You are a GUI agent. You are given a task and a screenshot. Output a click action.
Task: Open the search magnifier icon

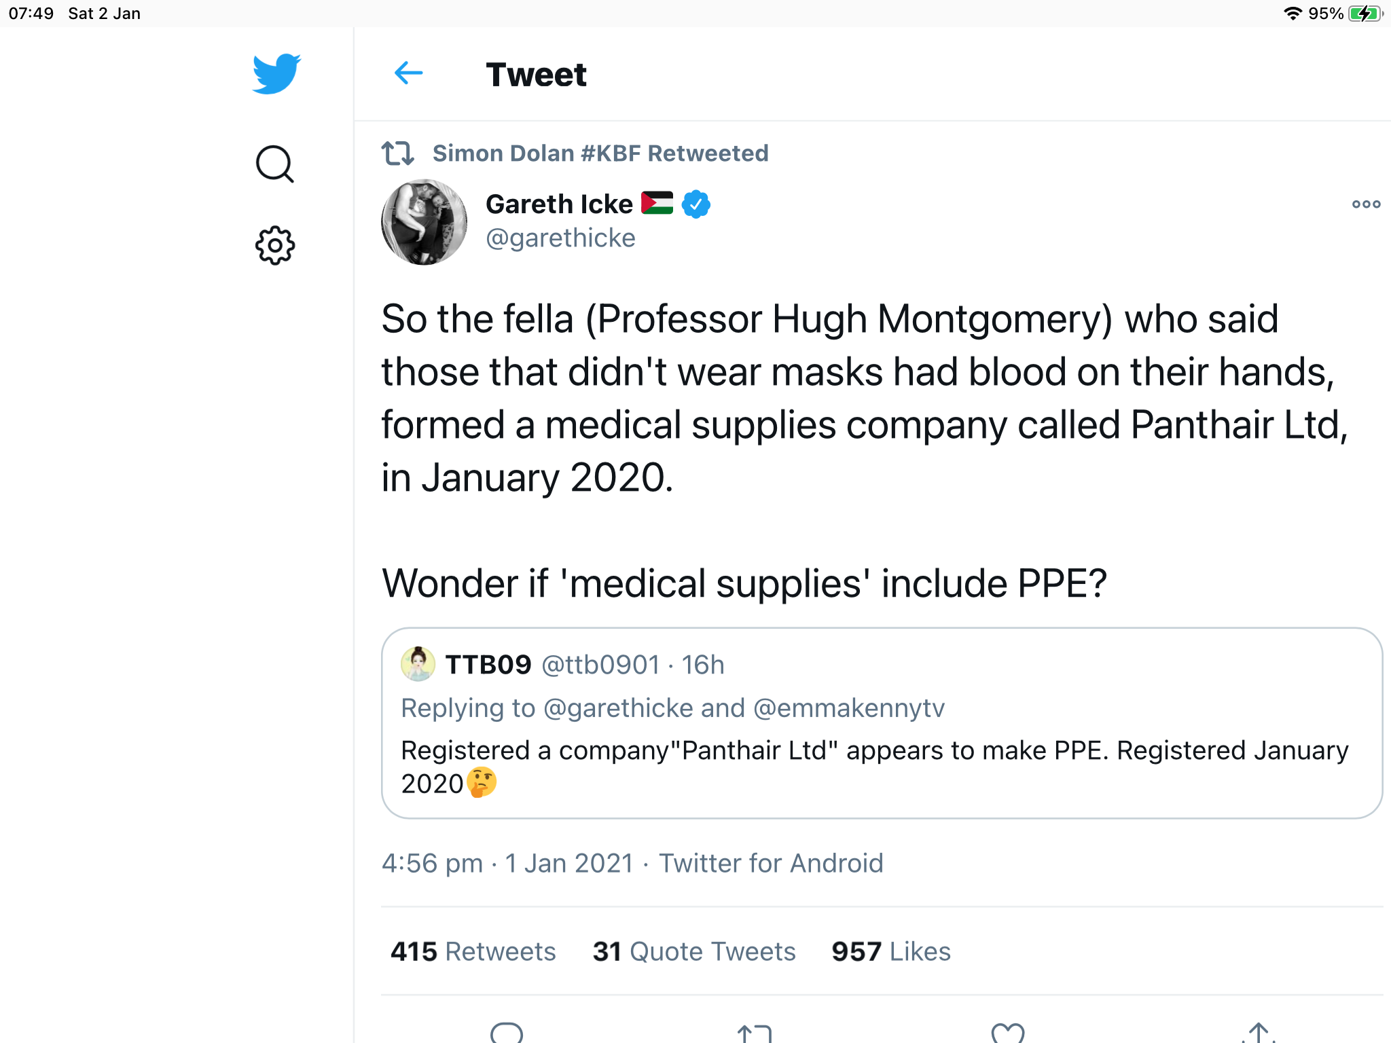(x=274, y=164)
